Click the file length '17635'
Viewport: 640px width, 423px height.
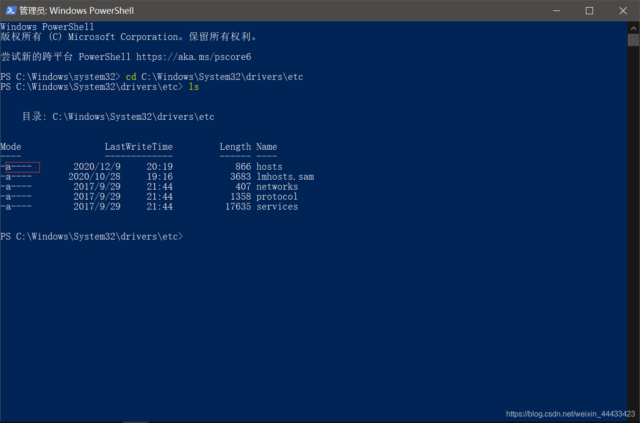coord(238,207)
